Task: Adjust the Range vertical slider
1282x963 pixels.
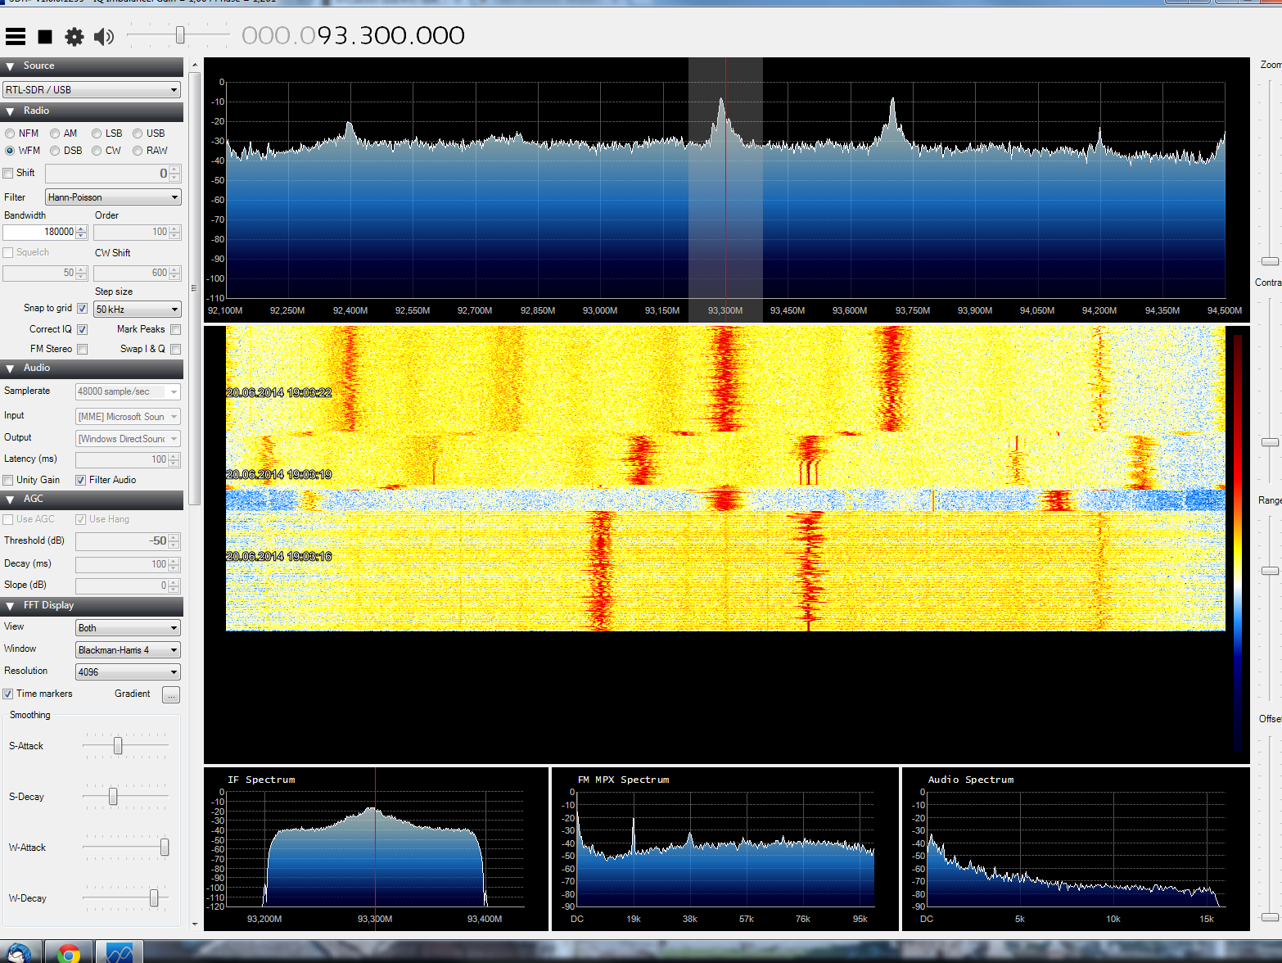Action: [1270, 571]
